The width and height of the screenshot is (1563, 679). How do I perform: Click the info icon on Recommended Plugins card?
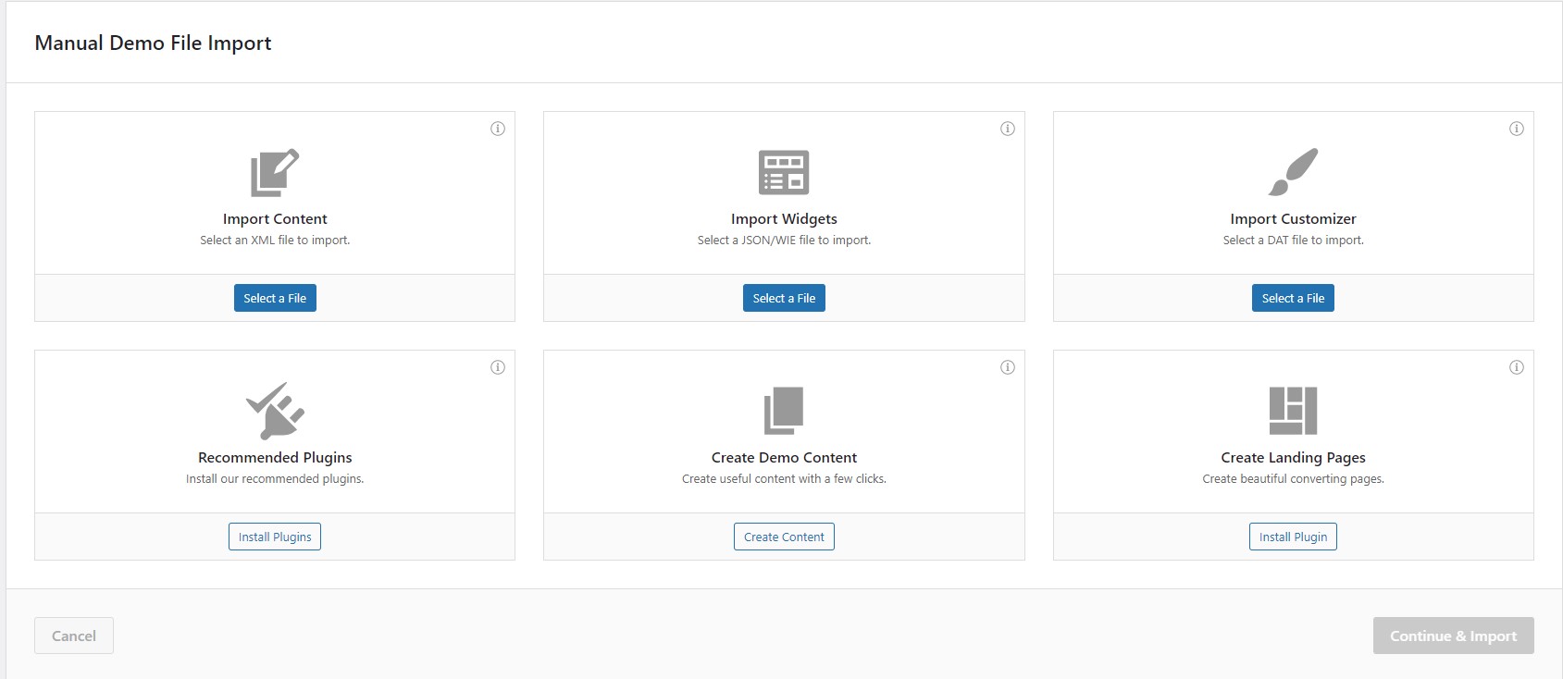point(498,367)
